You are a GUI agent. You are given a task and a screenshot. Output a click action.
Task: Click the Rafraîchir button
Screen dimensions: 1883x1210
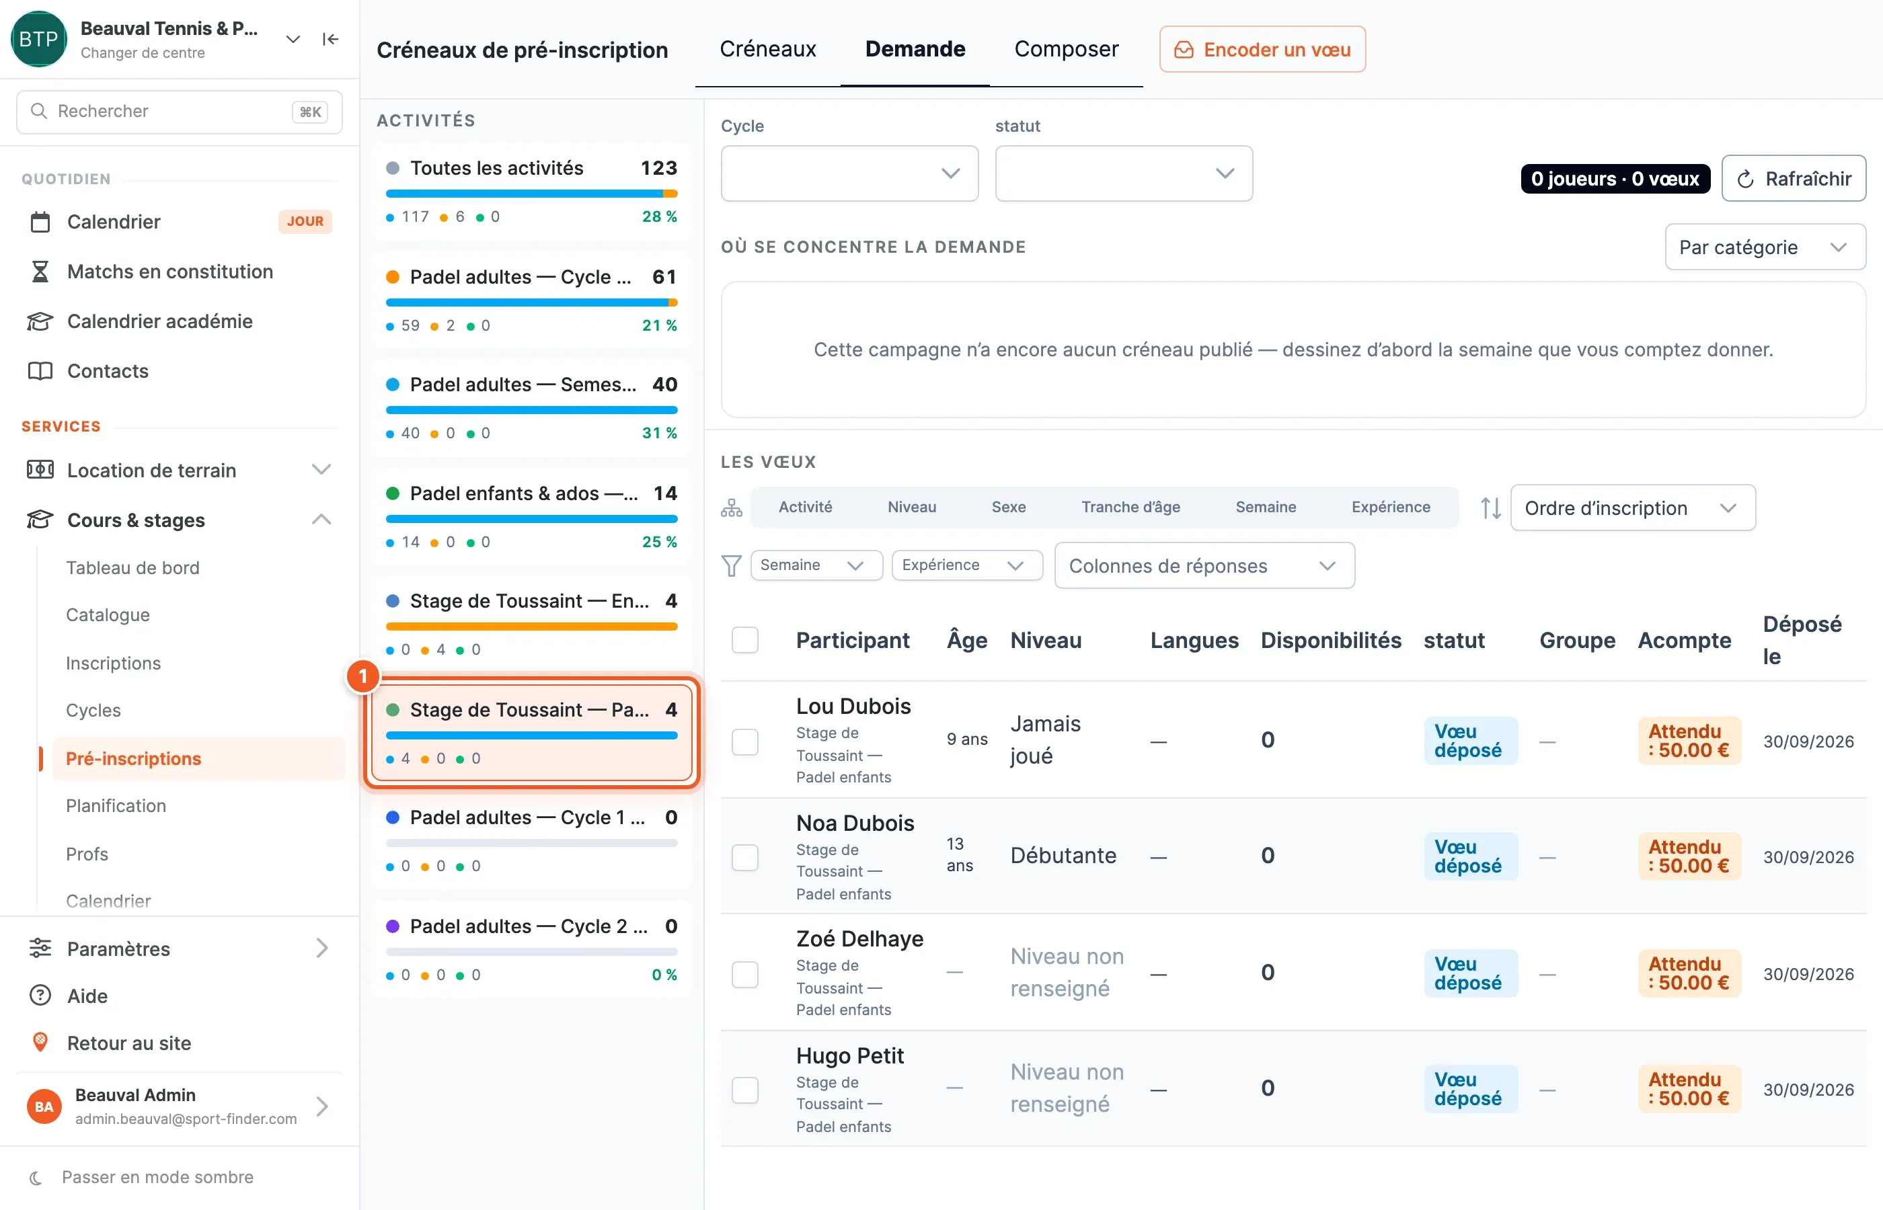click(x=1794, y=178)
